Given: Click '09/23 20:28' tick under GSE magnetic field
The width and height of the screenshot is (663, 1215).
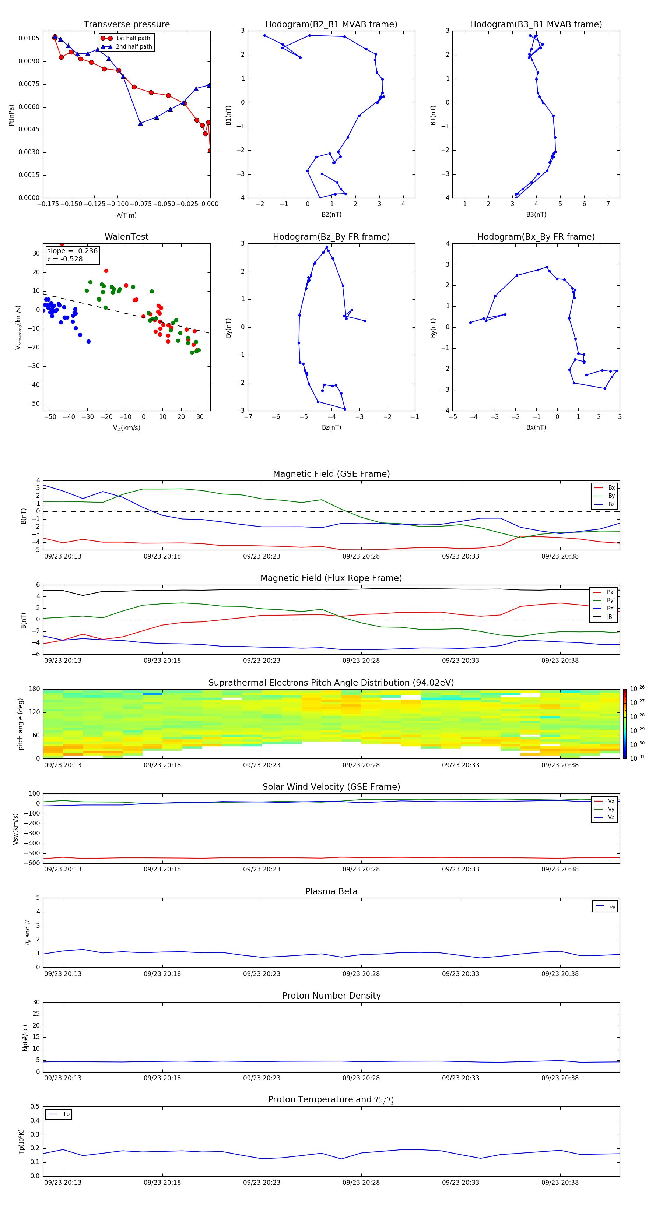Looking at the screenshot, I should 361,556.
